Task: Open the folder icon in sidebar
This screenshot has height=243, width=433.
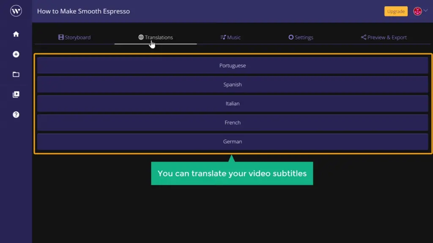Action: click(16, 74)
